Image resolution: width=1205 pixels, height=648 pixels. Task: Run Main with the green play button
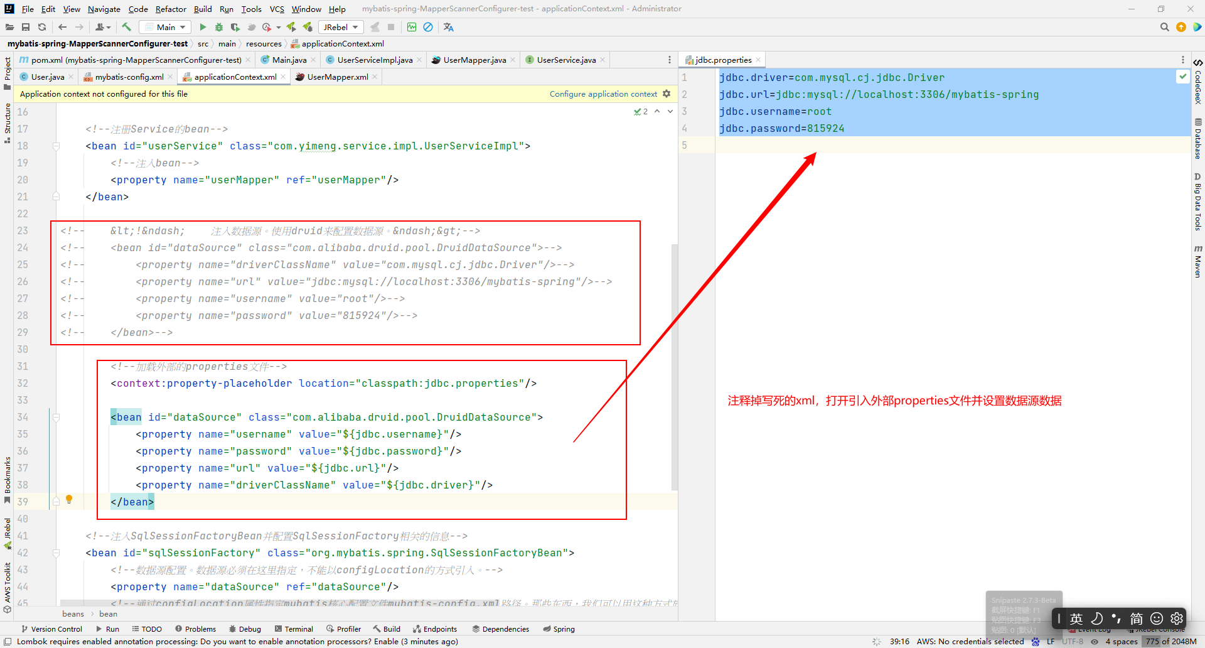203,27
